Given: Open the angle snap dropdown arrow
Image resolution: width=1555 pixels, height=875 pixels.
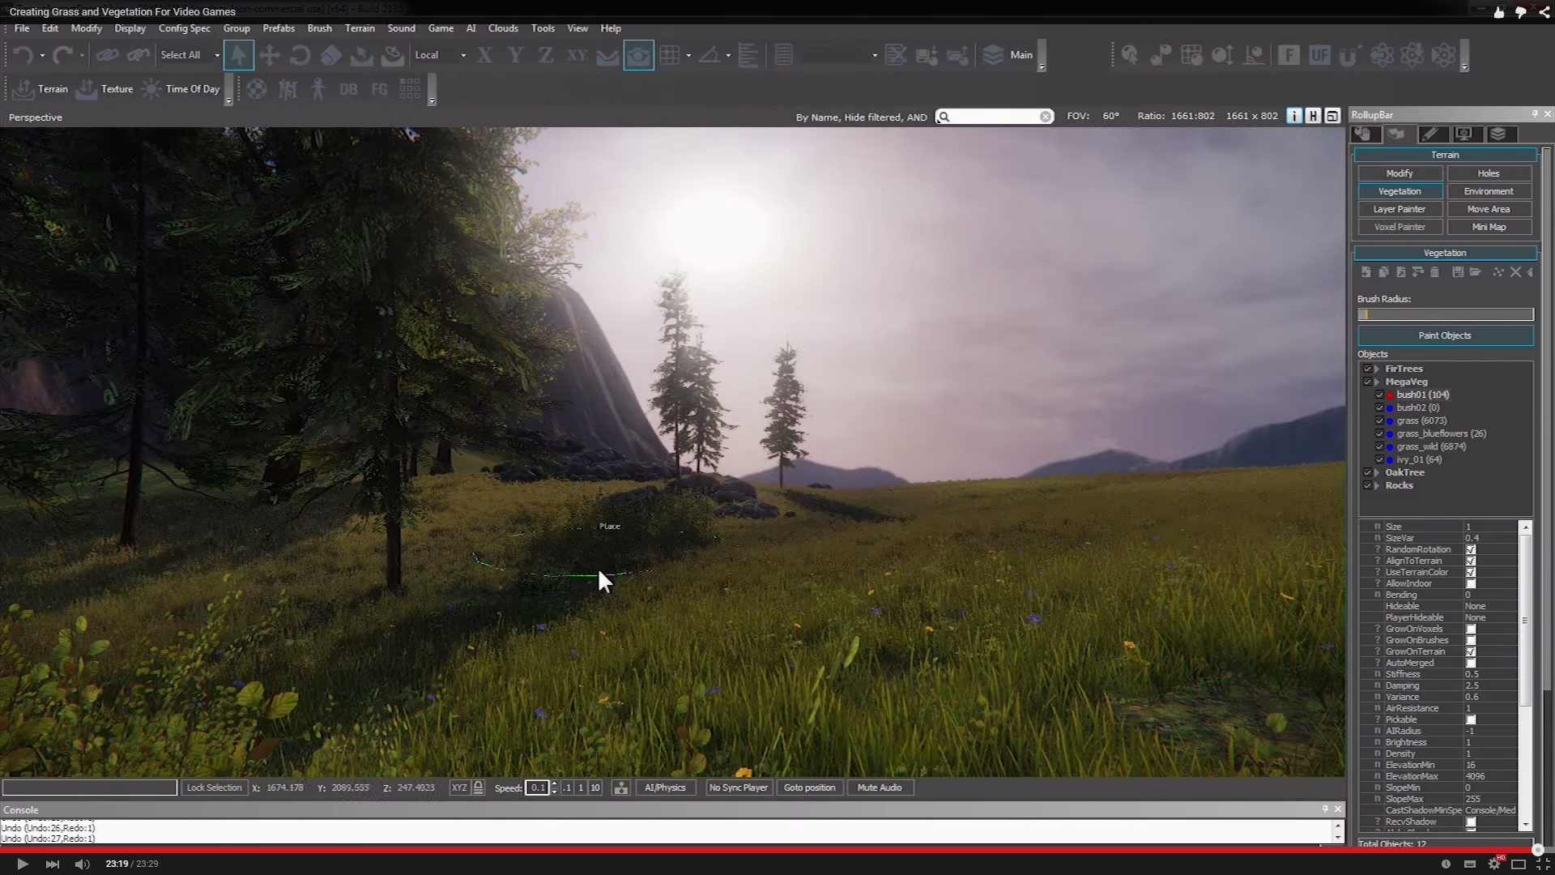Looking at the screenshot, I should click(x=728, y=55).
